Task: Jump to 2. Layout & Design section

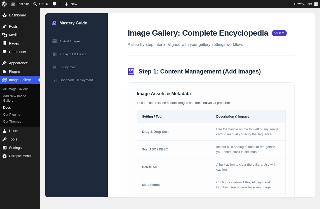Action: coord(73,54)
